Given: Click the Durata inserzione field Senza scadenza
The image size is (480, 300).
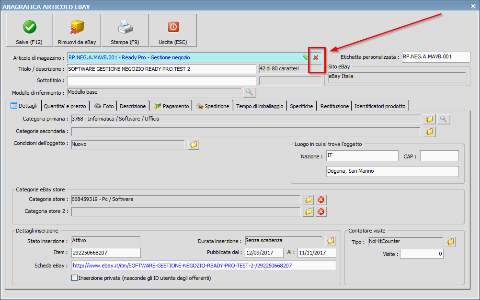Looking at the screenshot, I should point(284,241).
